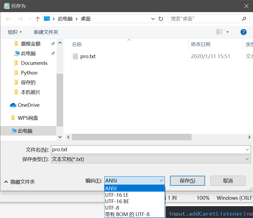
Task: Change view with the view layout icon
Action: tap(219, 32)
